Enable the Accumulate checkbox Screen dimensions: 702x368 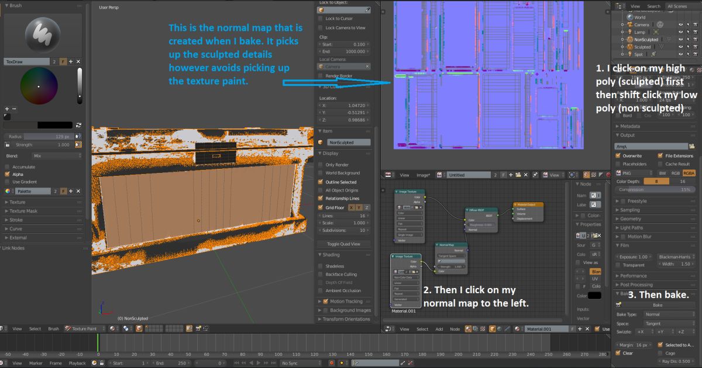7,166
